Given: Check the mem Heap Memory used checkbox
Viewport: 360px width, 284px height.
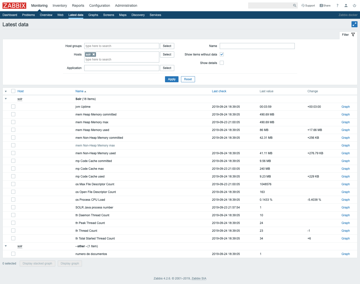Looking at the screenshot, I should pyautogui.click(x=13, y=130).
